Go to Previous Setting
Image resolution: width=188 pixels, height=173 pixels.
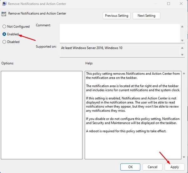[117, 16]
